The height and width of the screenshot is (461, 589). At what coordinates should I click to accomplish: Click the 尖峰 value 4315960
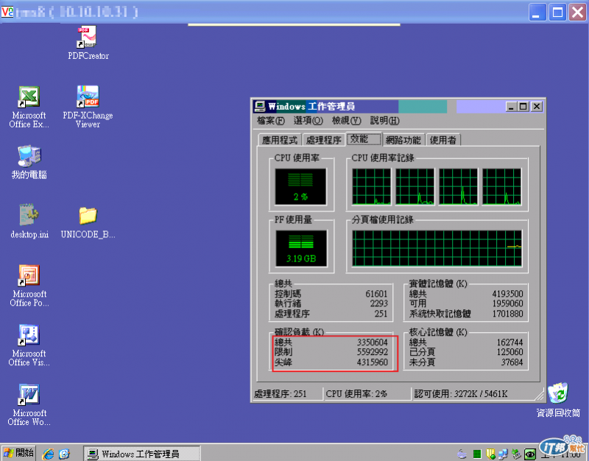(x=373, y=362)
